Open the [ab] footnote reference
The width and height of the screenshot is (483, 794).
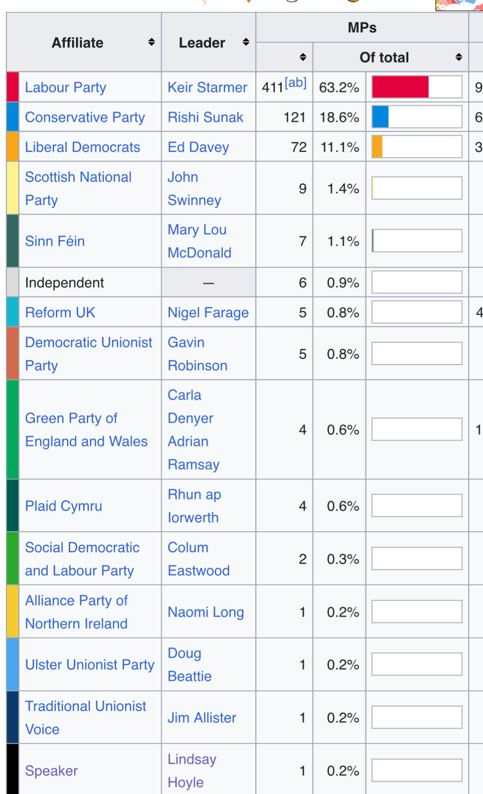(295, 83)
